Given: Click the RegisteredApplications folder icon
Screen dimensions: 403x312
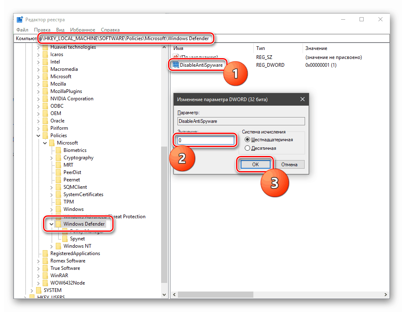Looking at the screenshot, I should (45, 253).
